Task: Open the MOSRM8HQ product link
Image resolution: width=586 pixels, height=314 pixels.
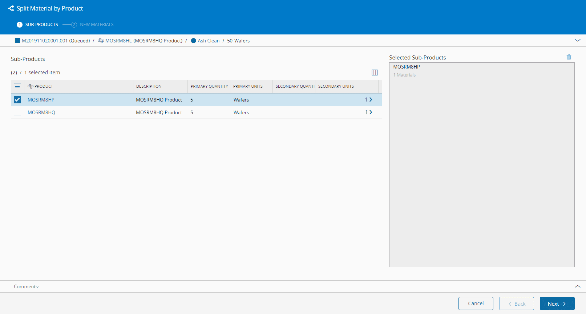Action: coord(41,112)
